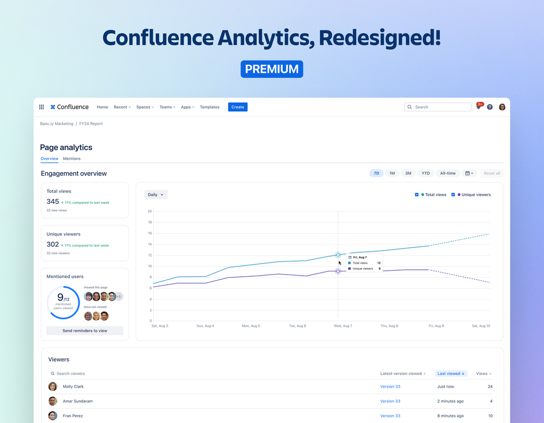This screenshot has height=423, width=544.
Task: Toggle the Total views checkbox
Action: [x=417, y=195]
